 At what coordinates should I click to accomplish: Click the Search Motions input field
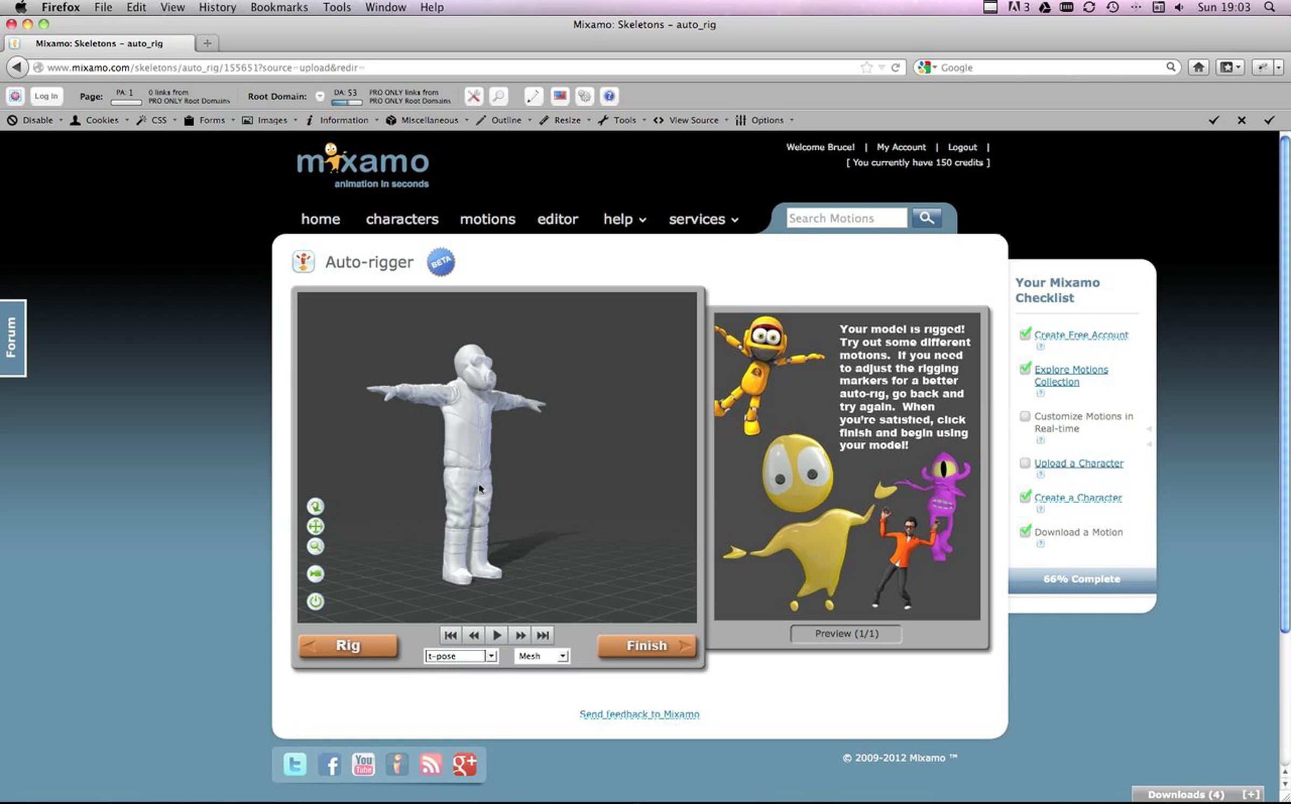847,218
